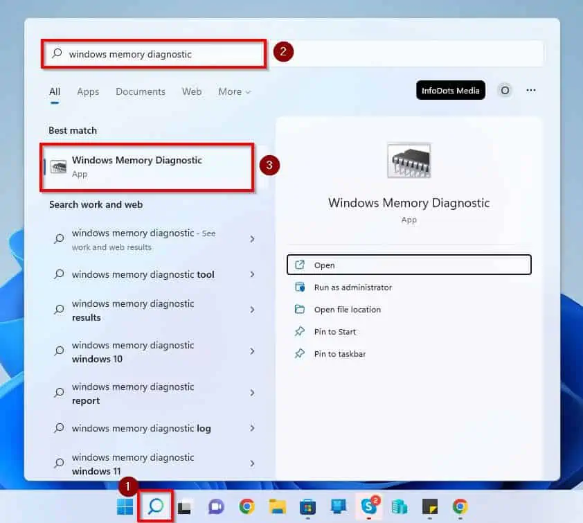
Task: Expand chevron for 'windows memory diagnostic report'
Action: point(253,393)
